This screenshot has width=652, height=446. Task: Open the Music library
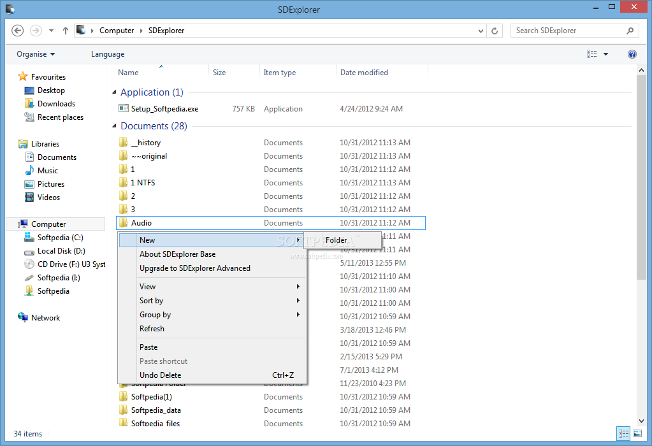pos(41,170)
